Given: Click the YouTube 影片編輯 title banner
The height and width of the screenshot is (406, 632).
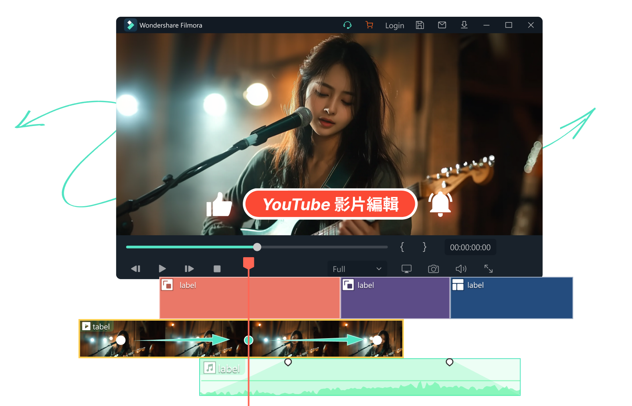Looking at the screenshot, I should [330, 204].
